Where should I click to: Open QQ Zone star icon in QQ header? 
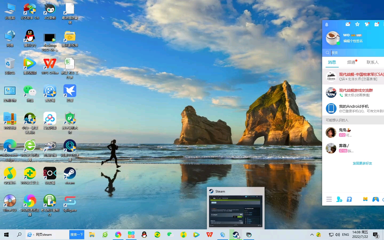point(357,24)
